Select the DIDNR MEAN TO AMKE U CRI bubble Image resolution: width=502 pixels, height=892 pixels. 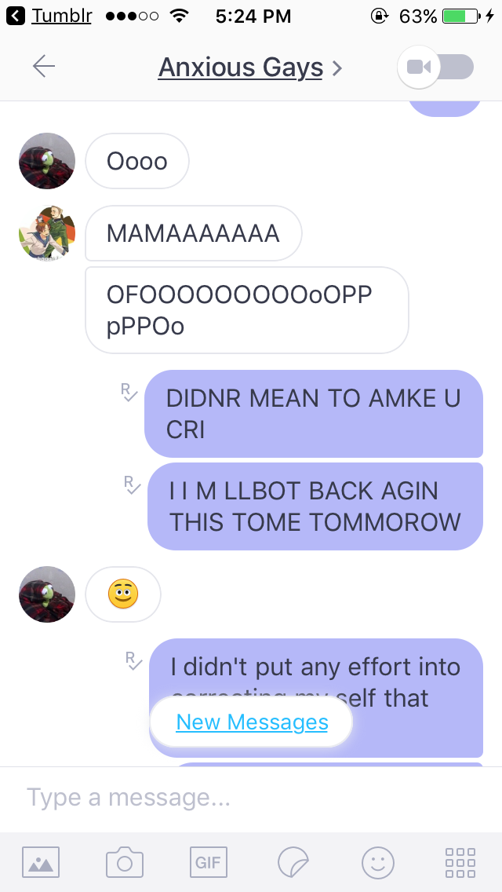coord(314,414)
